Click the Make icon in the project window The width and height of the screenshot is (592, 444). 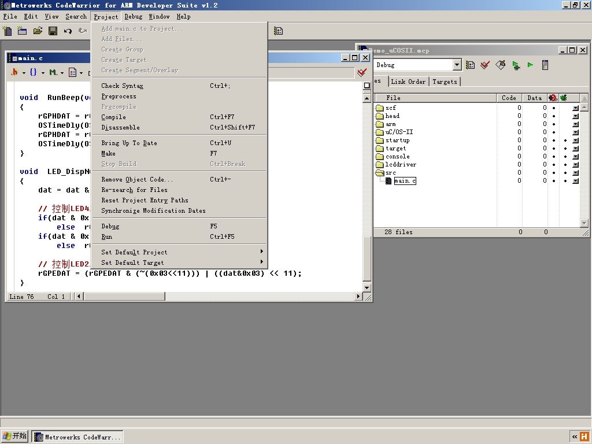tap(500, 65)
